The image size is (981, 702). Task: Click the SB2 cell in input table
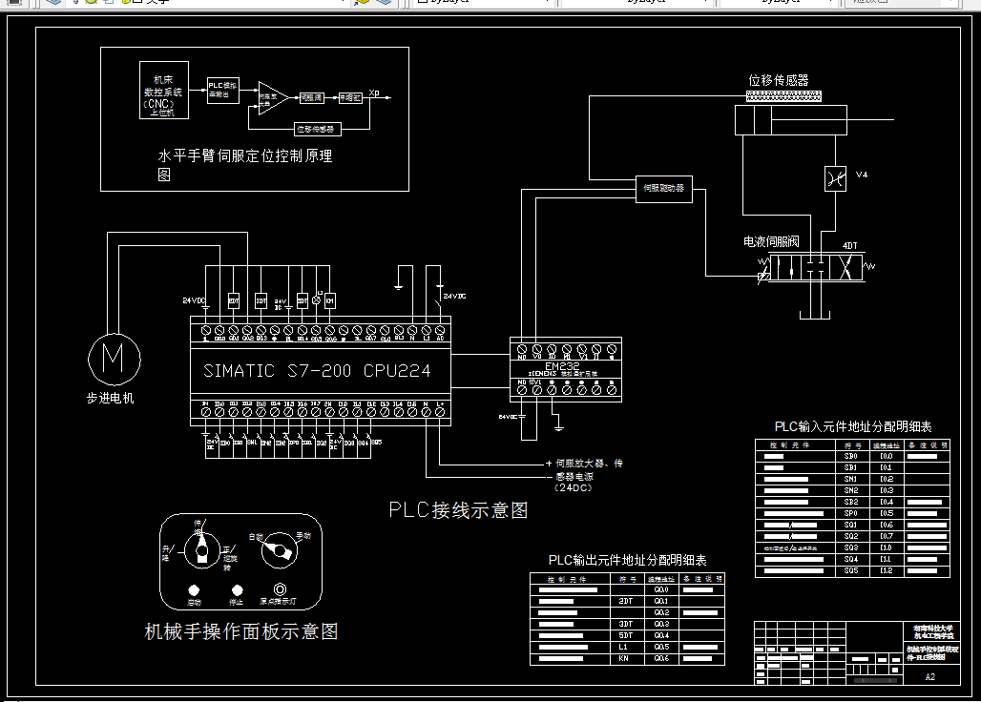click(851, 502)
